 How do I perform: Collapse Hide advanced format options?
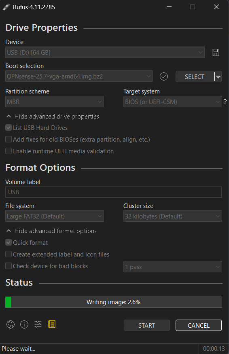pos(51,231)
